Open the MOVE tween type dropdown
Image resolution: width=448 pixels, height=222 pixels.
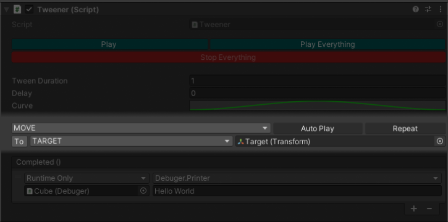coord(141,128)
